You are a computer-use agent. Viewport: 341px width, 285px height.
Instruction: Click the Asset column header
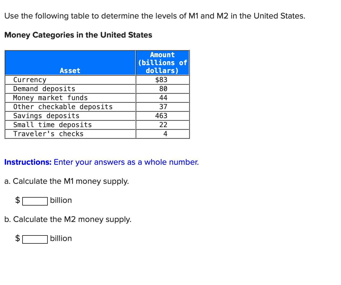pyautogui.click(x=70, y=70)
